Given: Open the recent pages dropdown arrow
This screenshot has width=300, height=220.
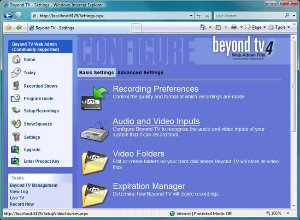Looking at the screenshot, I should tap(26, 16).
